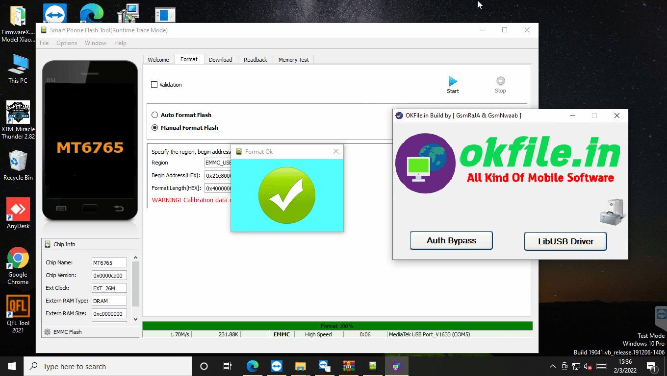Click the Auth Bypass button
The height and width of the screenshot is (376, 667).
tap(451, 240)
